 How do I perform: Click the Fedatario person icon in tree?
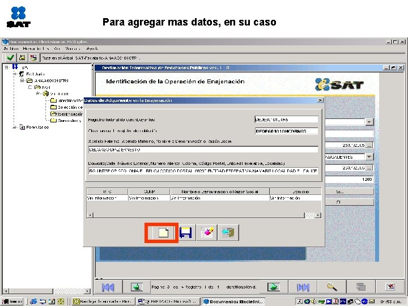22,74
